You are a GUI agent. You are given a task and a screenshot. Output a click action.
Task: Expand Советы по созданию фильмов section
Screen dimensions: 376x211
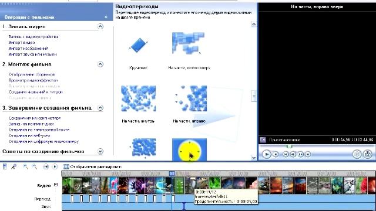click(x=100, y=151)
